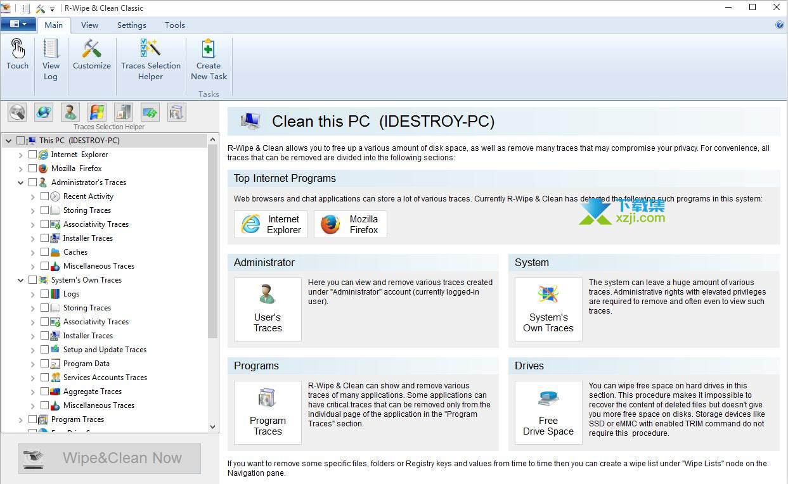Check the Recent Activity checkbox
This screenshot has width=788, height=484.
click(x=45, y=196)
